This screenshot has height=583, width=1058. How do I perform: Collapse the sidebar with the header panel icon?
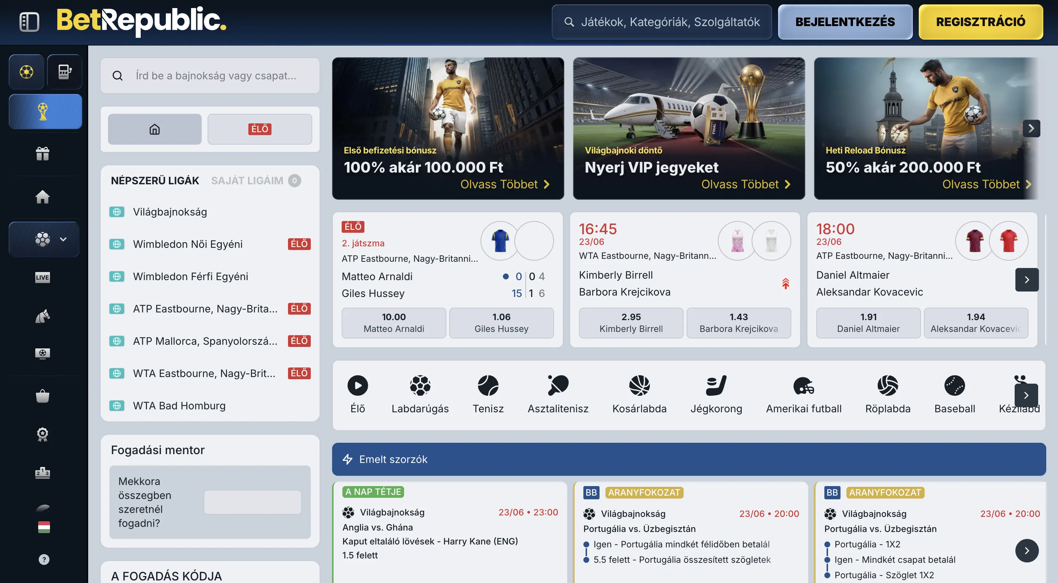pos(29,22)
